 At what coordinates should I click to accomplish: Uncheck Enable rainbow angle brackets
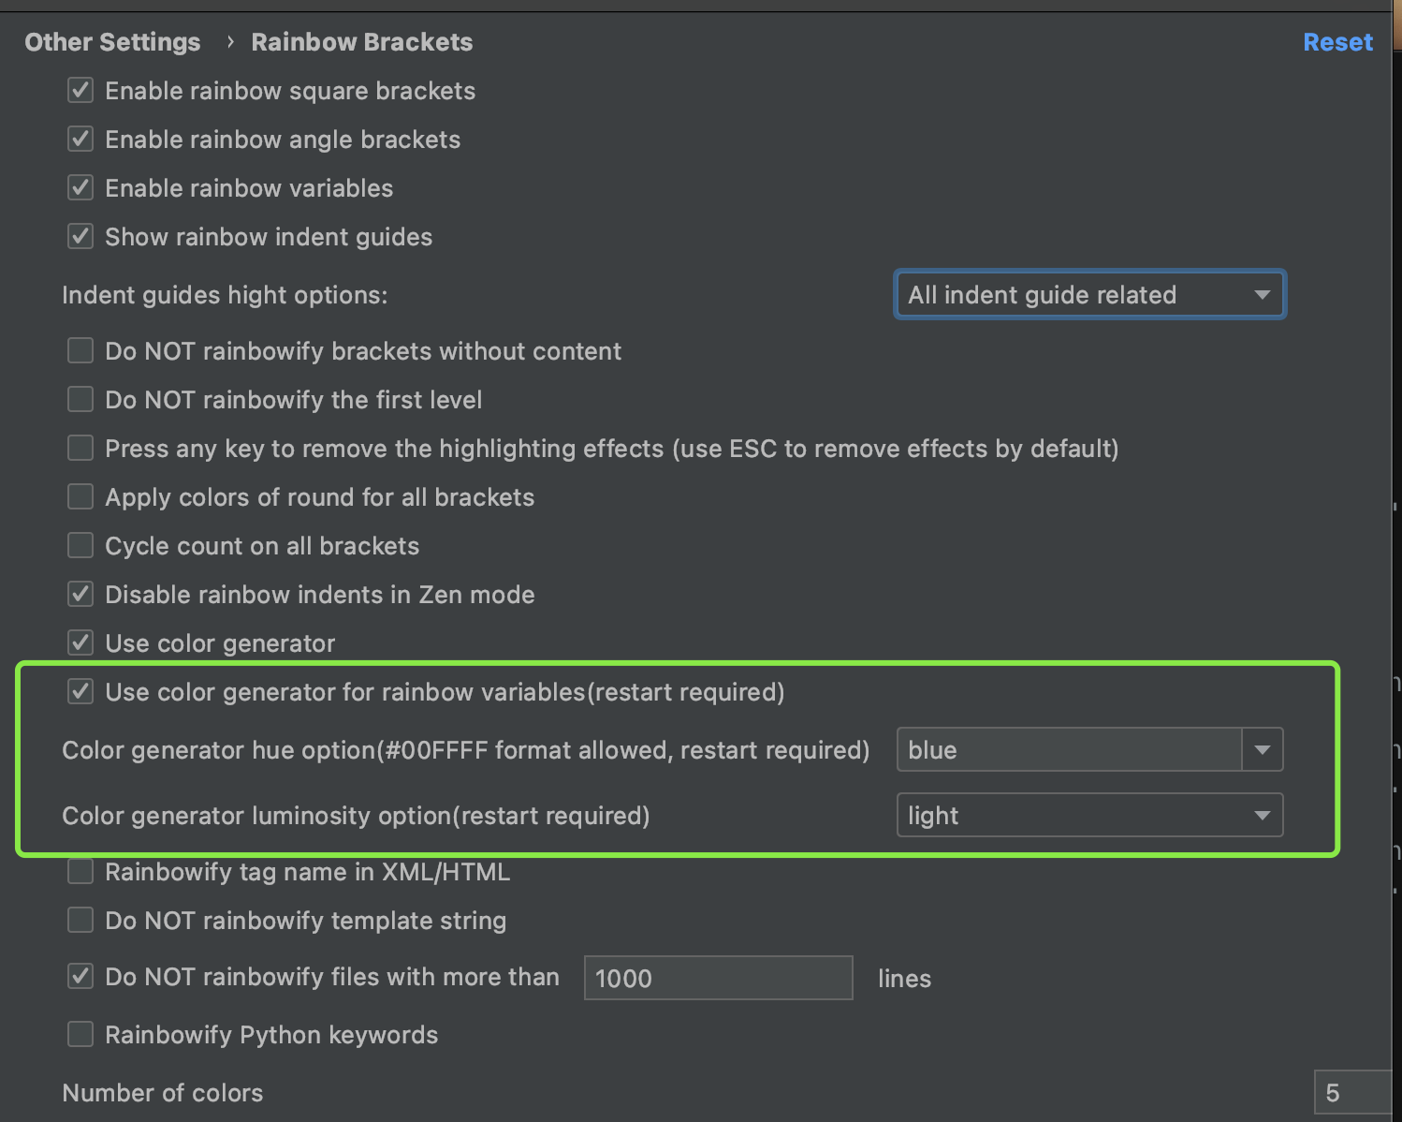coord(80,140)
